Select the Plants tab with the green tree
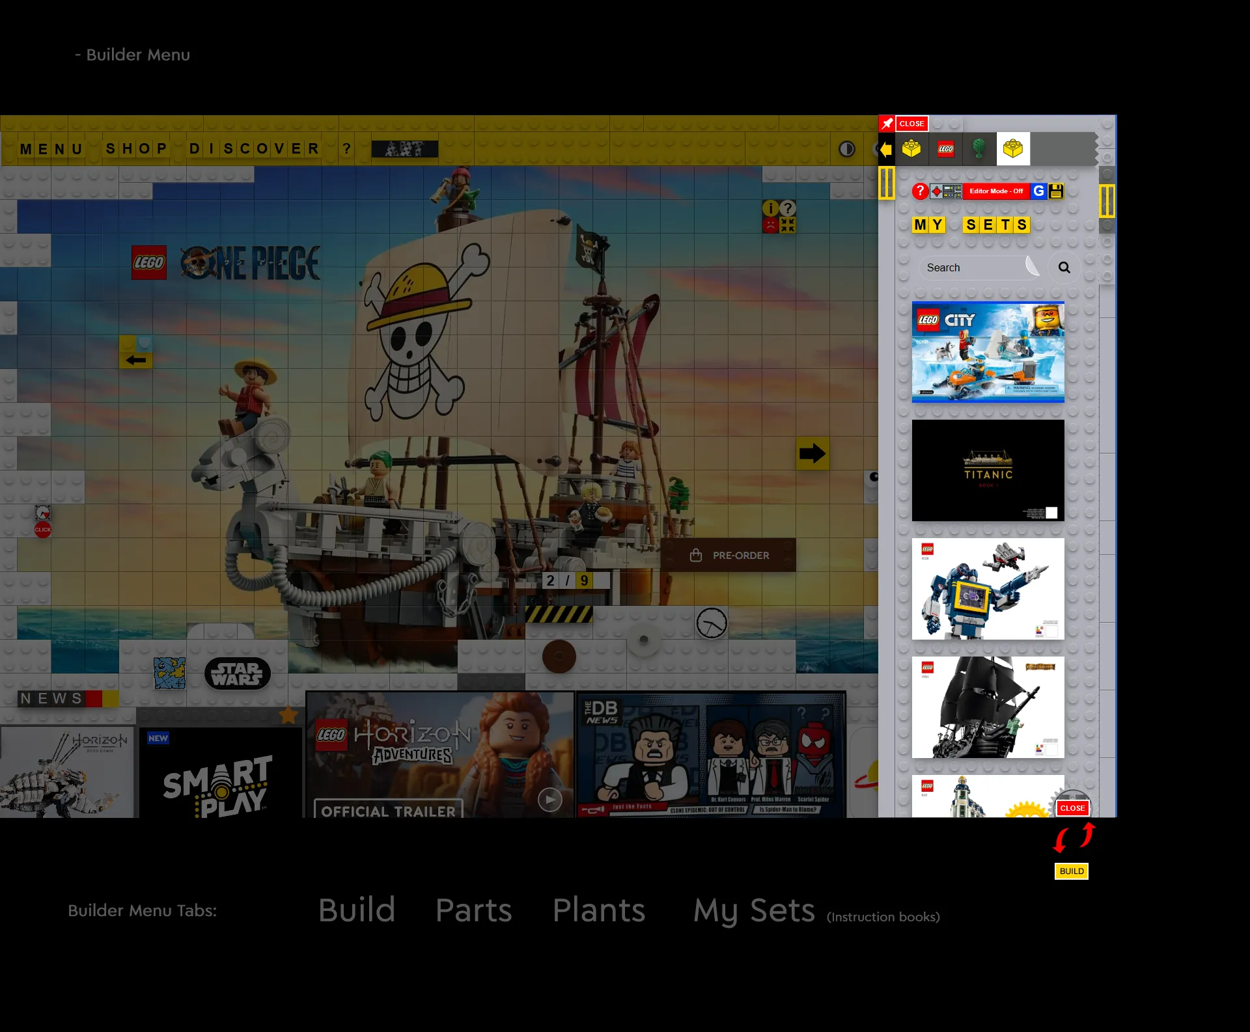The width and height of the screenshot is (1250, 1032). [x=979, y=149]
